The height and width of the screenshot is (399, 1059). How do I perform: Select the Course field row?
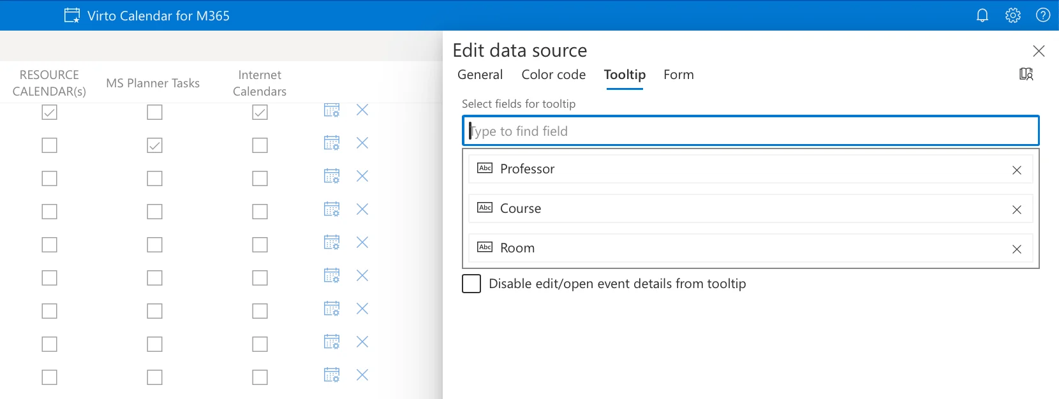(x=750, y=208)
